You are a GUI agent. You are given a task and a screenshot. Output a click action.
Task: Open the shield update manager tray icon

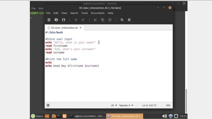171,116
